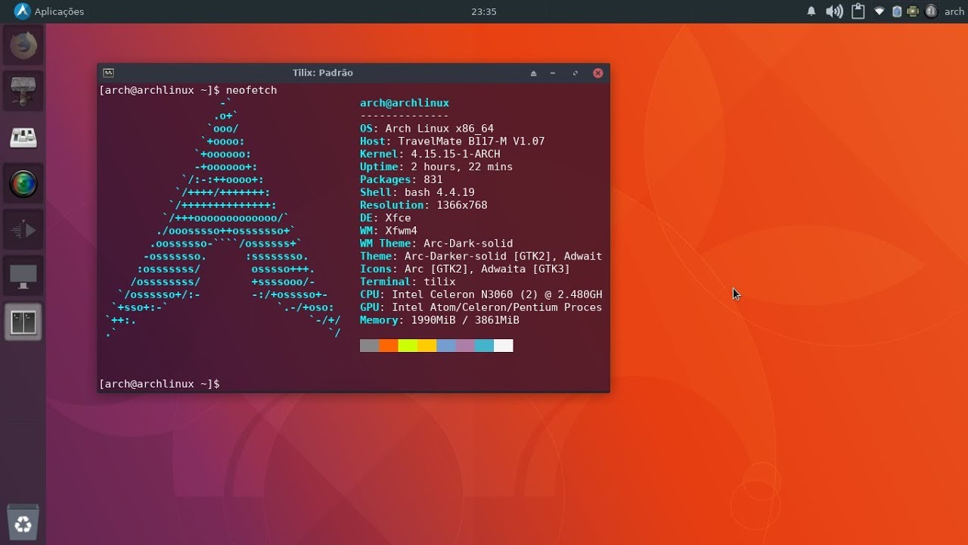Open the Wi-Fi network indicator
The image size is (968, 545).
[x=879, y=11]
